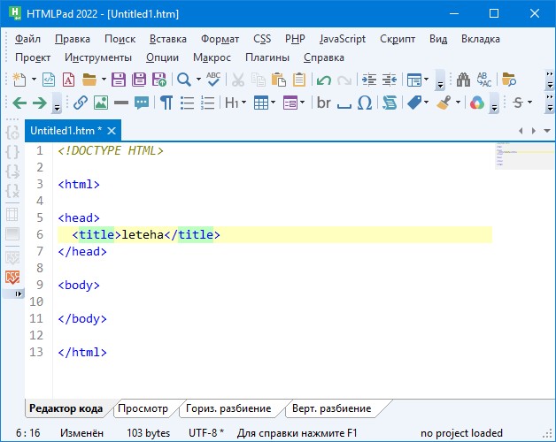The width and height of the screenshot is (556, 442).
Task: Click the Insert image icon
Action: click(x=100, y=103)
